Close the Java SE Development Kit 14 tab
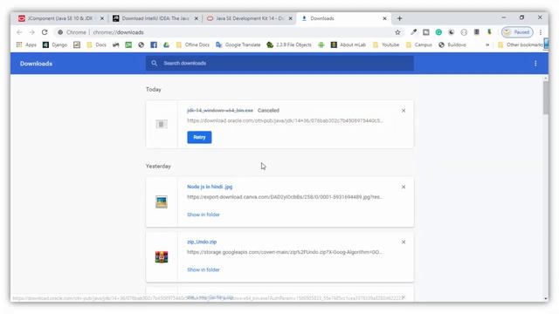Viewport: 559px width, 314px height. (291, 18)
